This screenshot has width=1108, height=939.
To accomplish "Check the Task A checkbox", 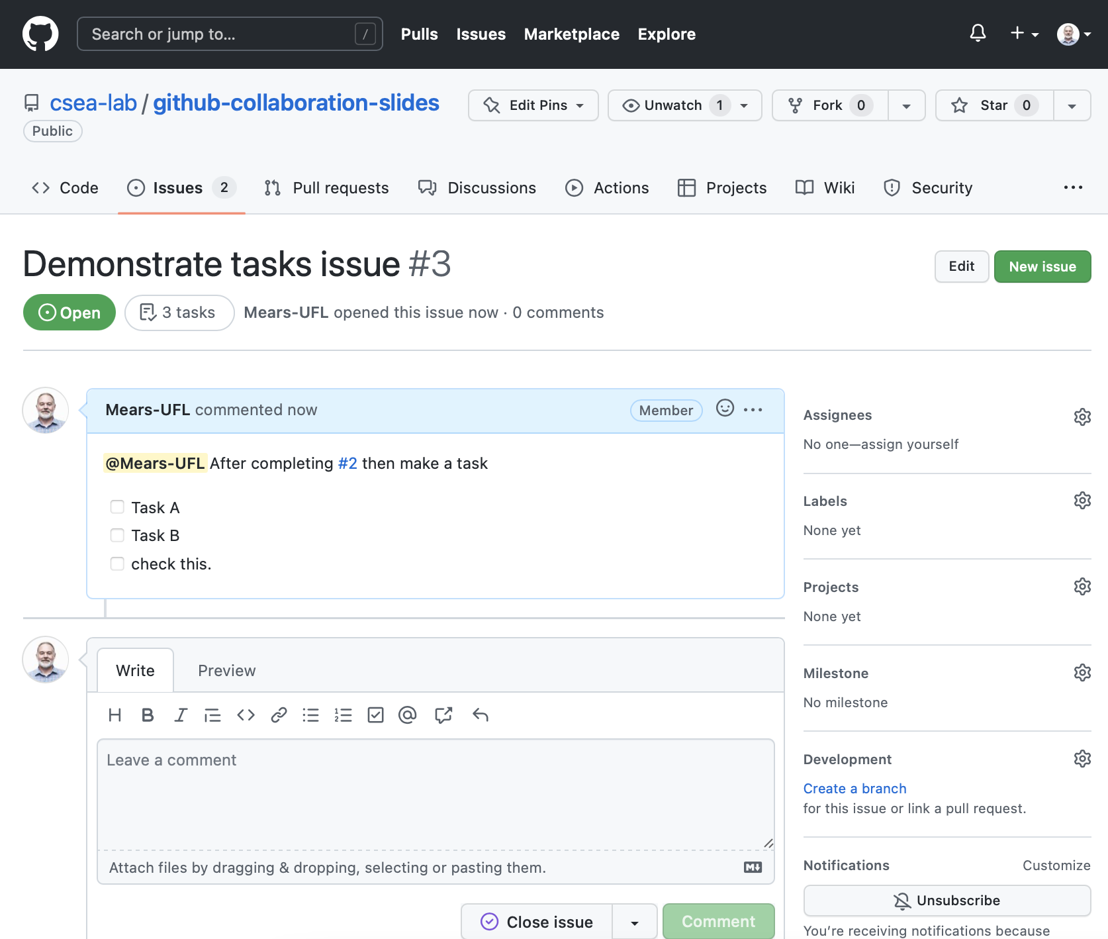I will (x=117, y=507).
